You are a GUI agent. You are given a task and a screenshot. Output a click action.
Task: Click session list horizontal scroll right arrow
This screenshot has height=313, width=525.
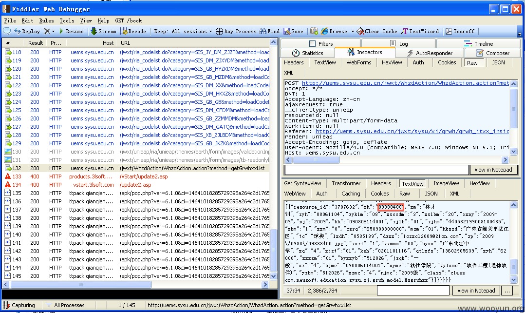point(265,285)
